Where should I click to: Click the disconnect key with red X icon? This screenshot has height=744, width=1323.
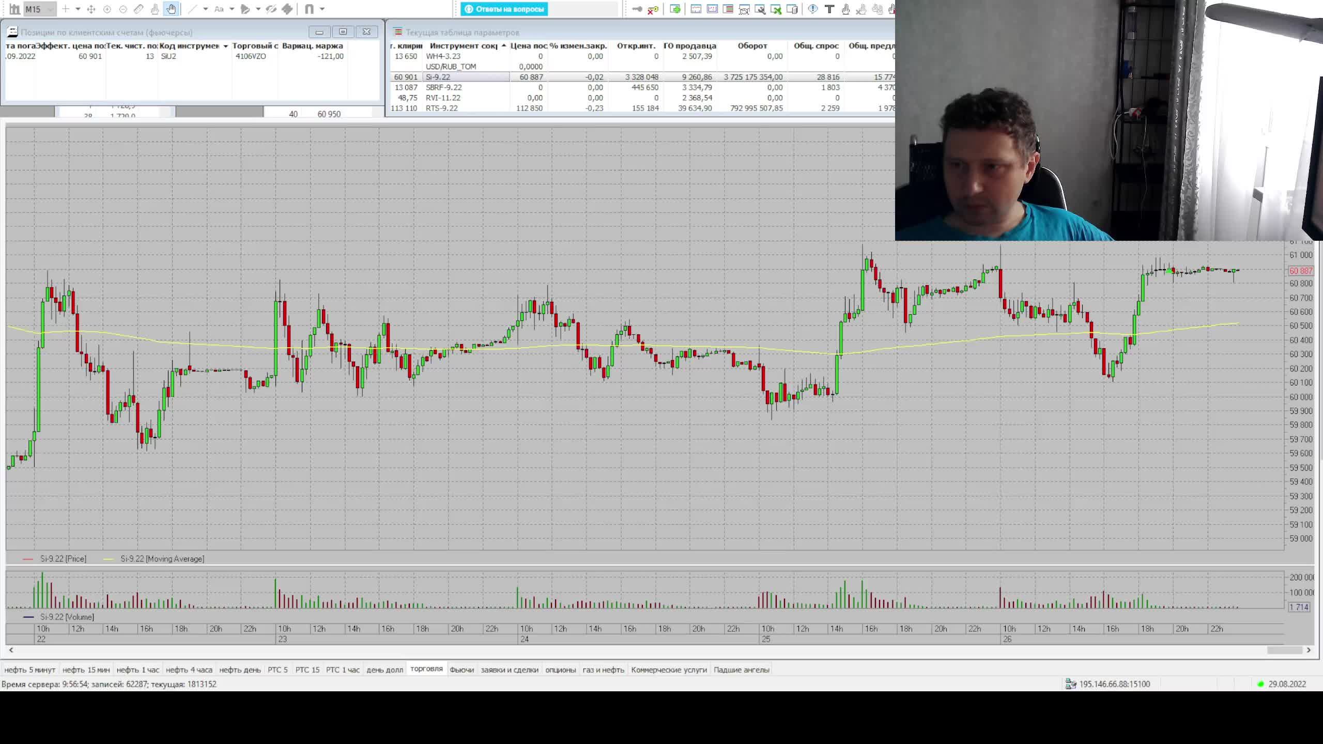click(653, 9)
